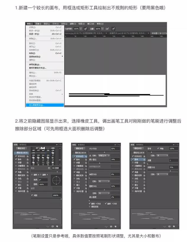Enable 纹理 checkbox in left brush panel

pos(16,162)
